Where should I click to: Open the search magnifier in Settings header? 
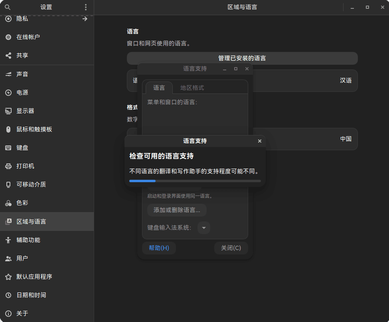[x=7, y=7]
